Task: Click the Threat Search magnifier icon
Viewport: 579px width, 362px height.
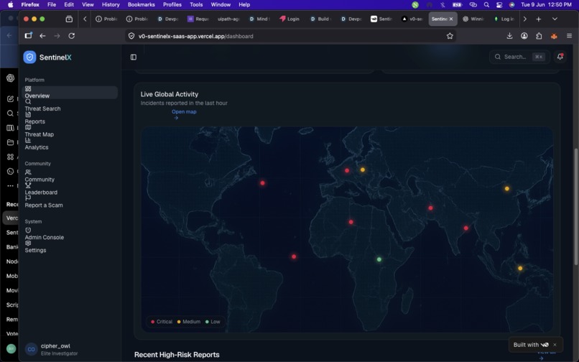Action: 28,101
